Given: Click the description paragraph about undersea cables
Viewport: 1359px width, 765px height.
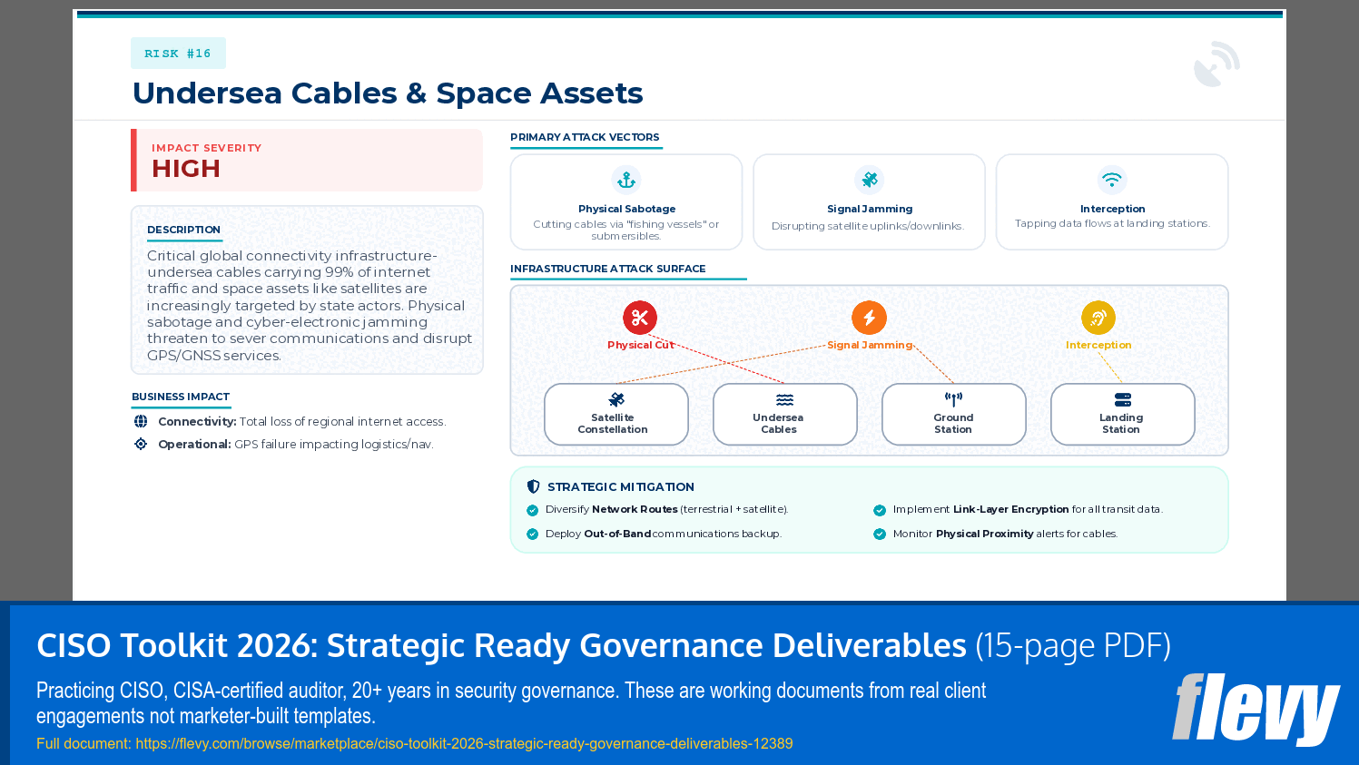Looking at the screenshot, I should coord(309,306).
